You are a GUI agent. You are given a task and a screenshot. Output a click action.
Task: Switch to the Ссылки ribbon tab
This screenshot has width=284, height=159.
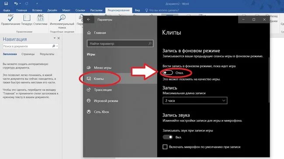click(x=80, y=10)
